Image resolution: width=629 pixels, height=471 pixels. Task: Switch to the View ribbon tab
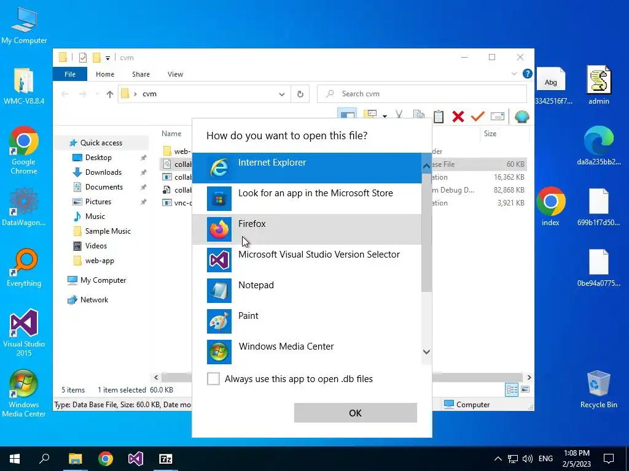click(x=175, y=74)
